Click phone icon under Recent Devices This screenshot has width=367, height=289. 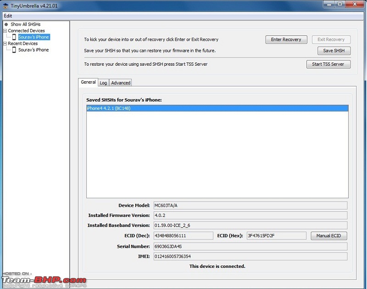14,50
